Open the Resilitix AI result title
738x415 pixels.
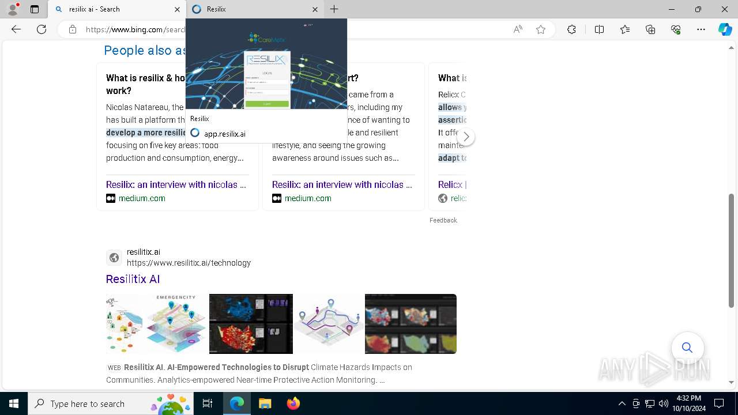133,279
